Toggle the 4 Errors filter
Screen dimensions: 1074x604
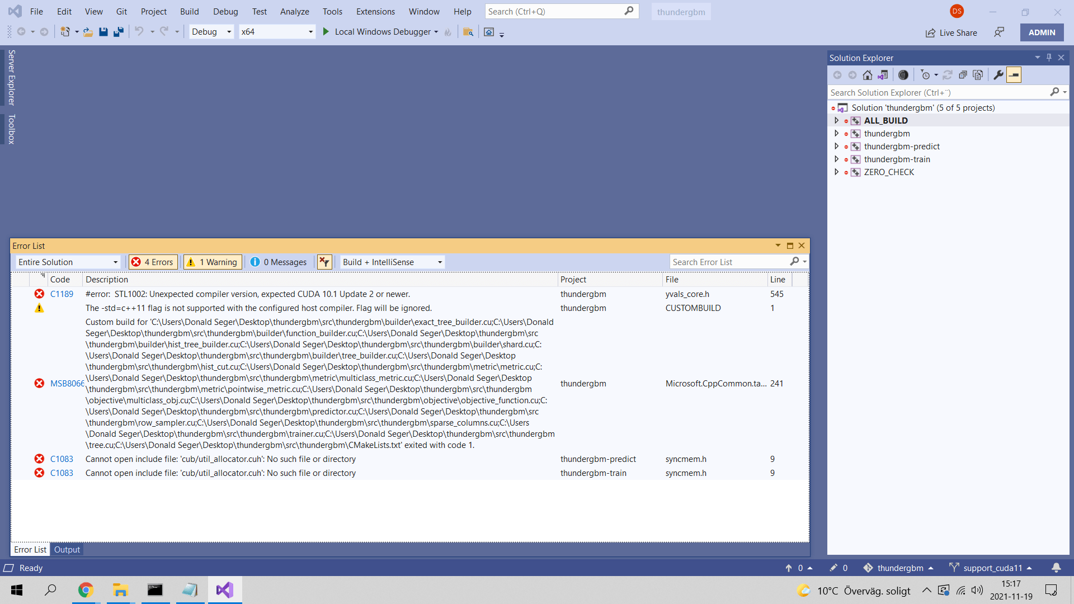[153, 262]
